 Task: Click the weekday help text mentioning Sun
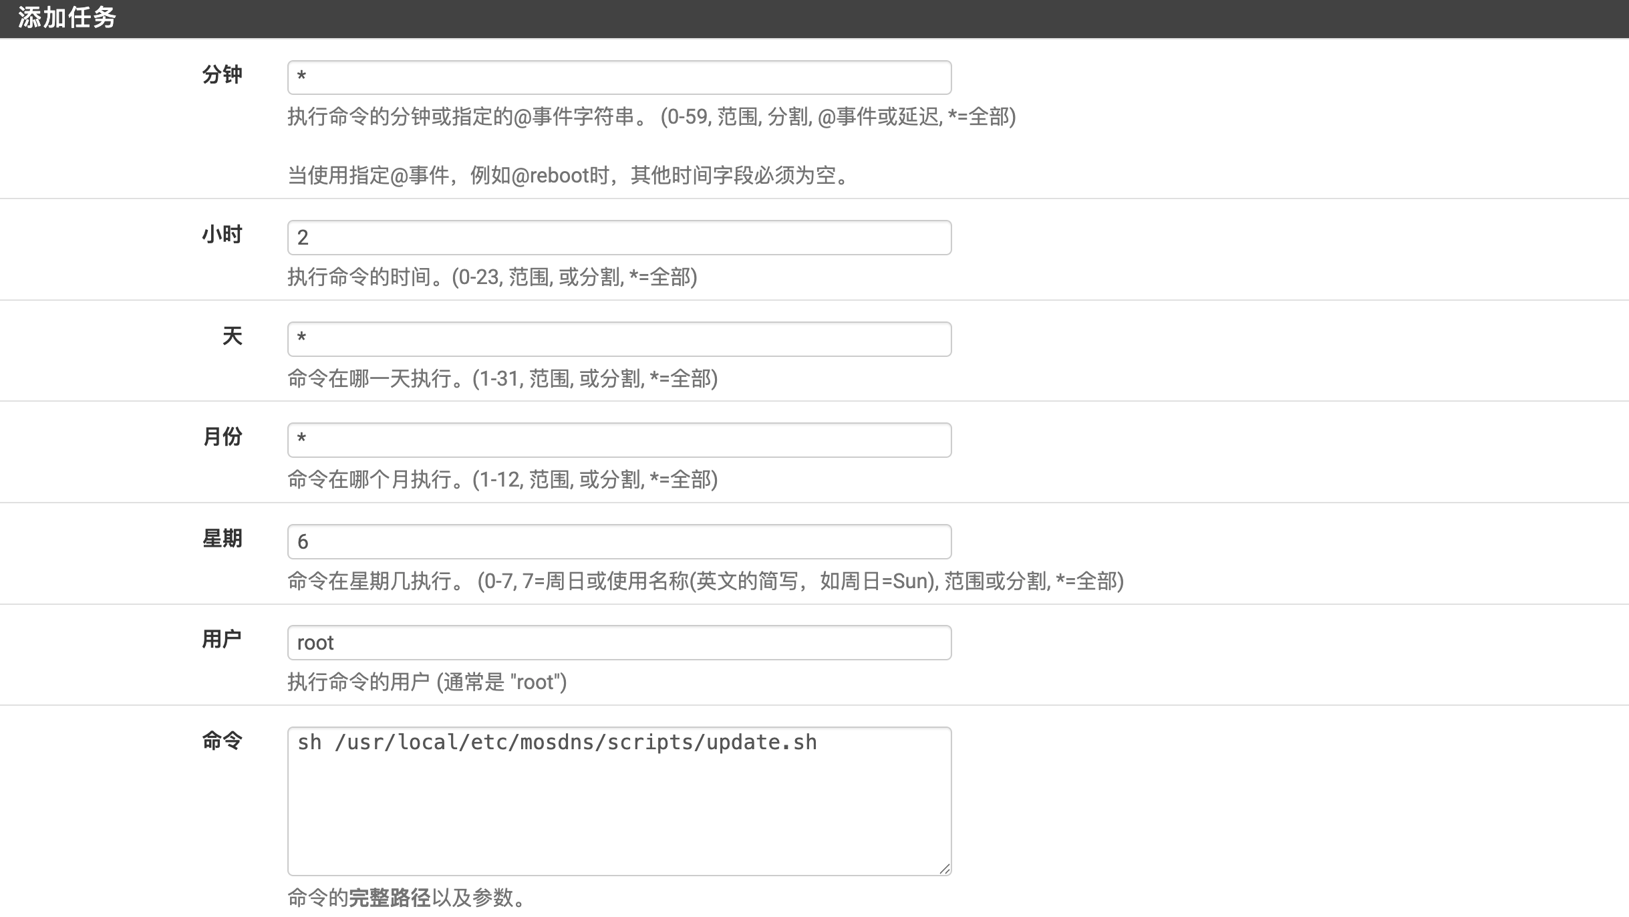tap(705, 581)
